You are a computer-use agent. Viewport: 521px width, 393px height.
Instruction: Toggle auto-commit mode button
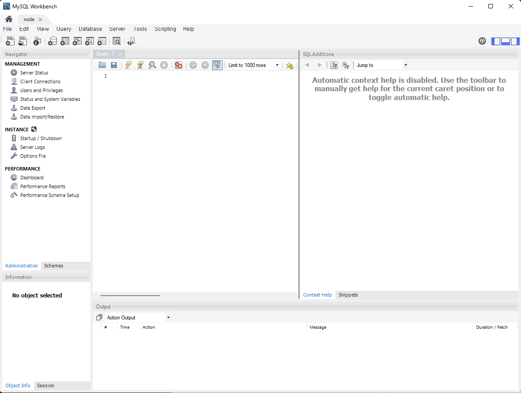point(217,65)
